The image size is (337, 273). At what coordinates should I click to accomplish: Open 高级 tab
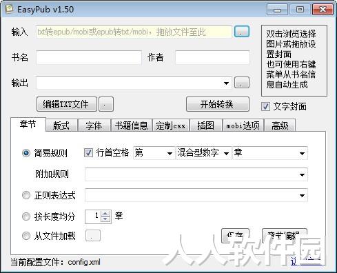tap(280, 125)
